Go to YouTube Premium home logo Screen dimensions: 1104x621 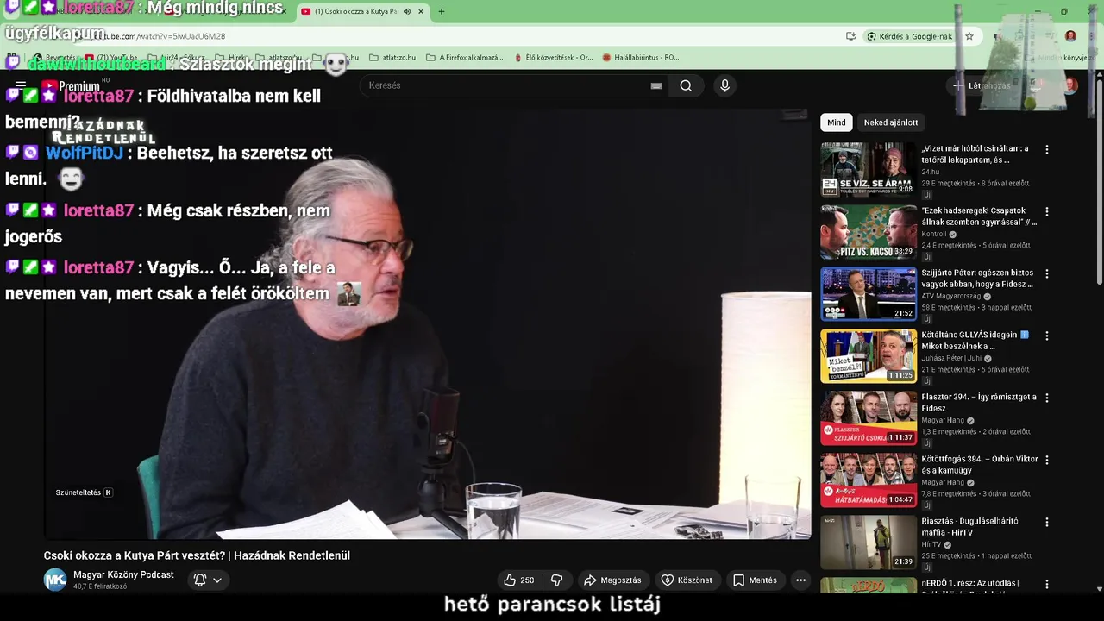71,85
